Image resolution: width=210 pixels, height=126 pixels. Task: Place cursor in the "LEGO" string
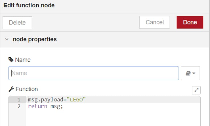click(76, 100)
